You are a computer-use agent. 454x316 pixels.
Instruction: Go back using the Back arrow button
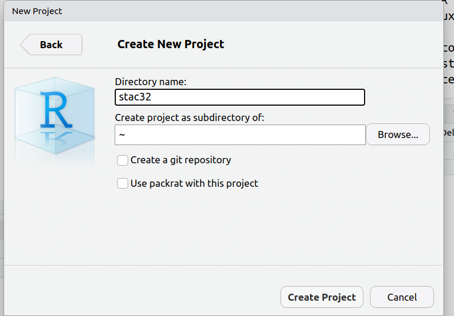pyautogui.click(x=51, y=45)
